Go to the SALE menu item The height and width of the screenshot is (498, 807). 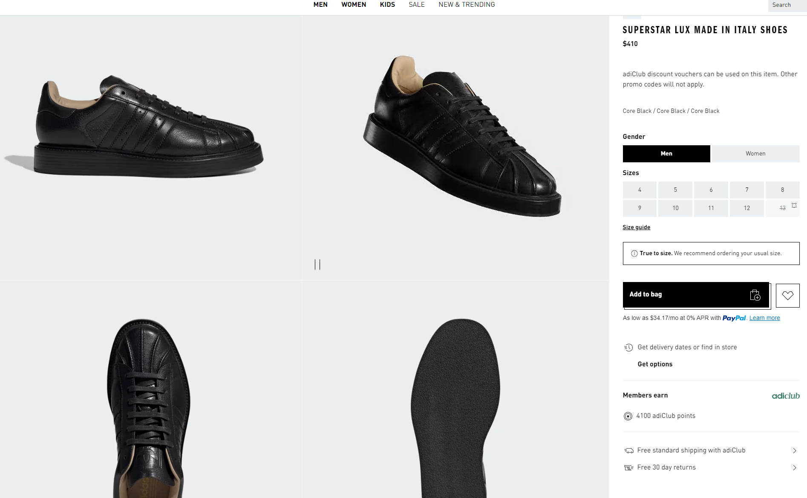[416, 5]
